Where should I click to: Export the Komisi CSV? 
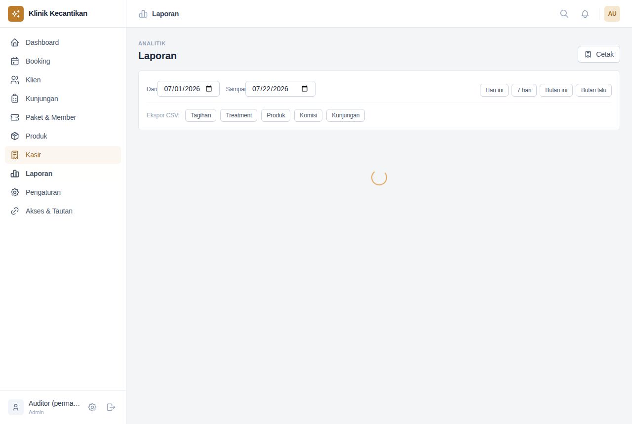pyautogui.click(x=309, y=115)
